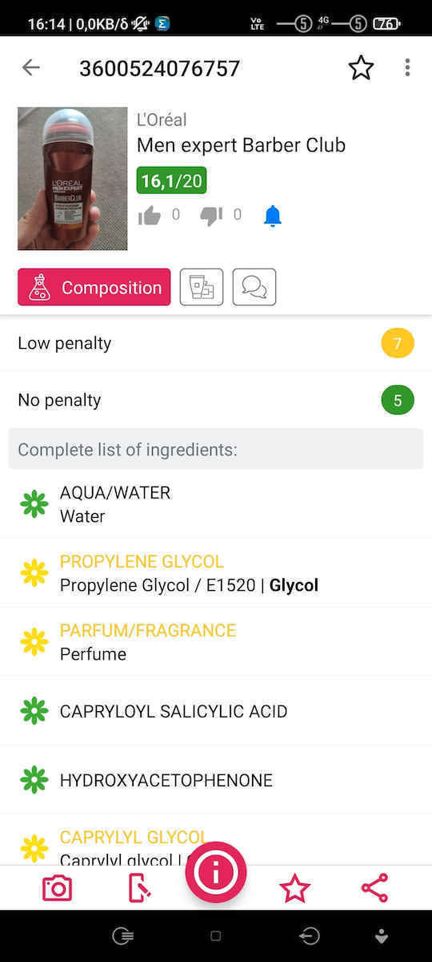This screenshot has width=432, height=962.
Task: Tap the camera scan icon
Action: coord(57,888)
